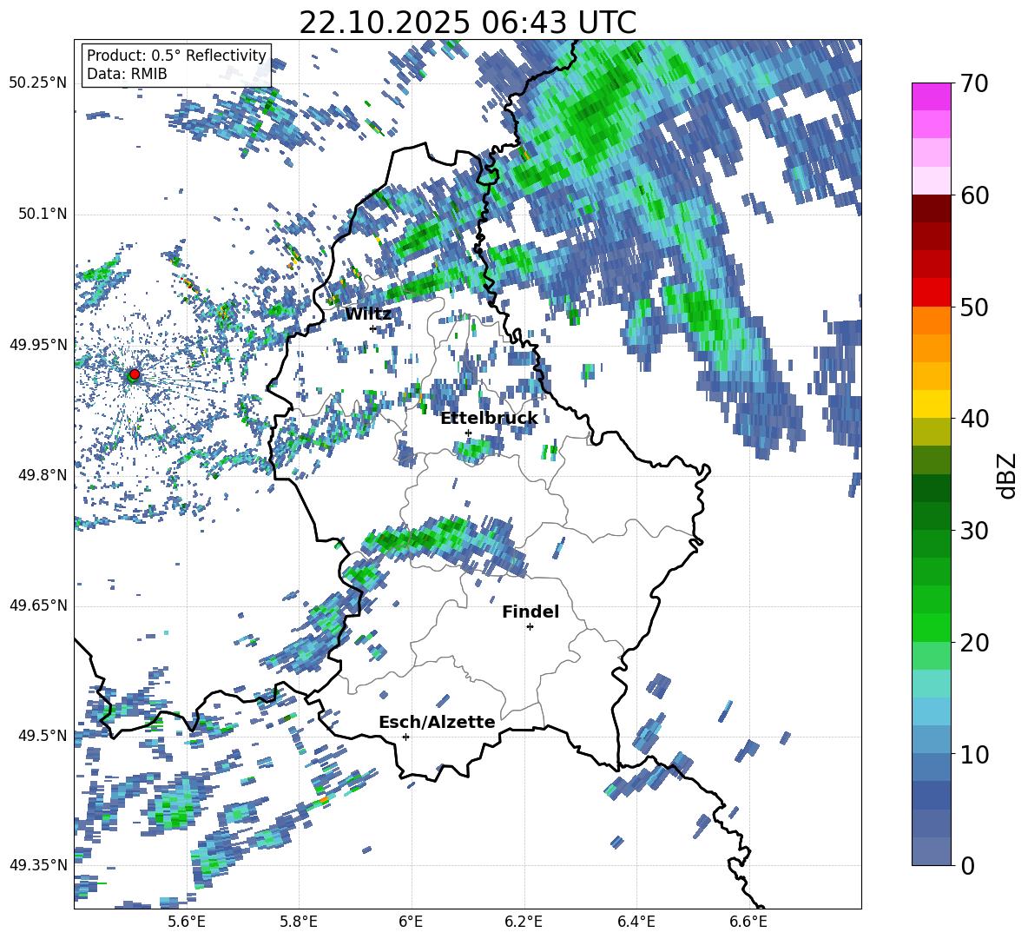Click the 6.6°E longitude label

[748, 922]
